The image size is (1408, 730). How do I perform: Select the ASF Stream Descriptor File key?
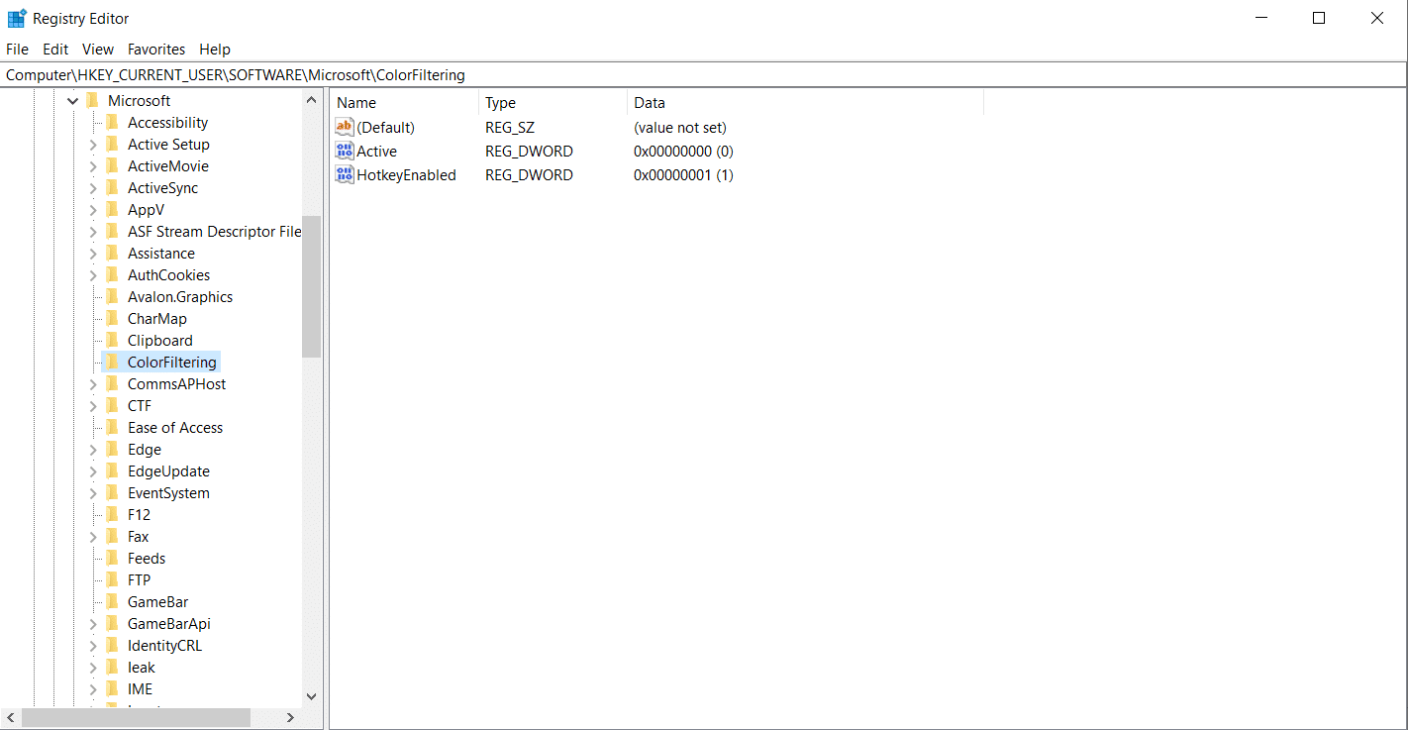pyautogui.click(x=214, y=231)
